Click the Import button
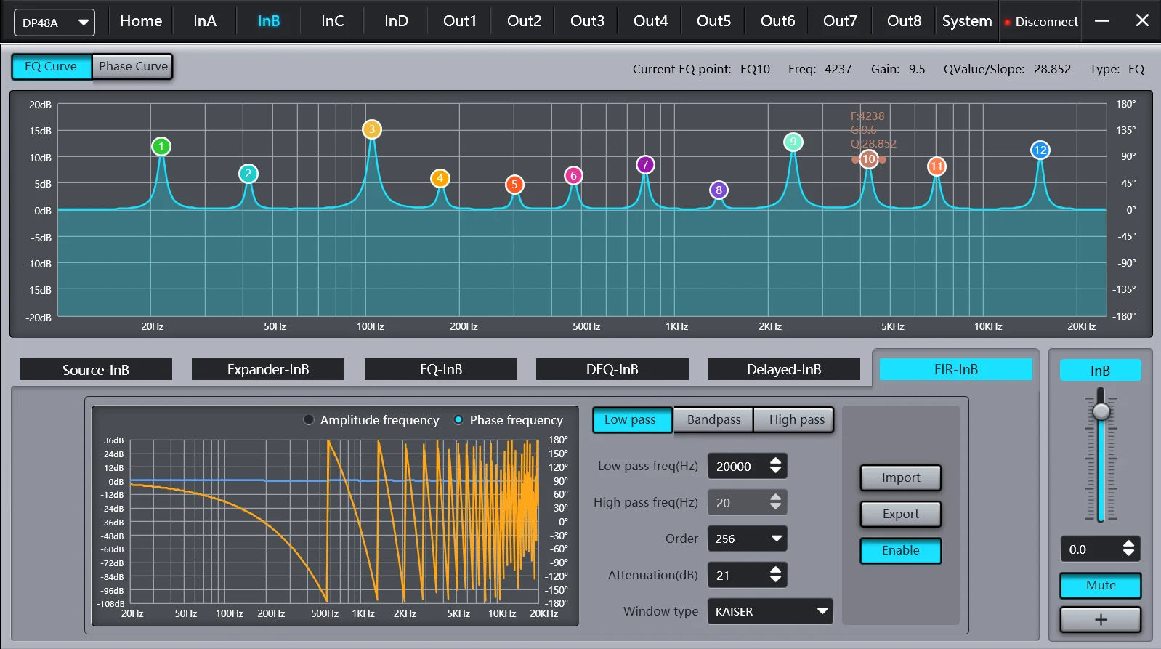1161x649 pixels. point(901,477)
